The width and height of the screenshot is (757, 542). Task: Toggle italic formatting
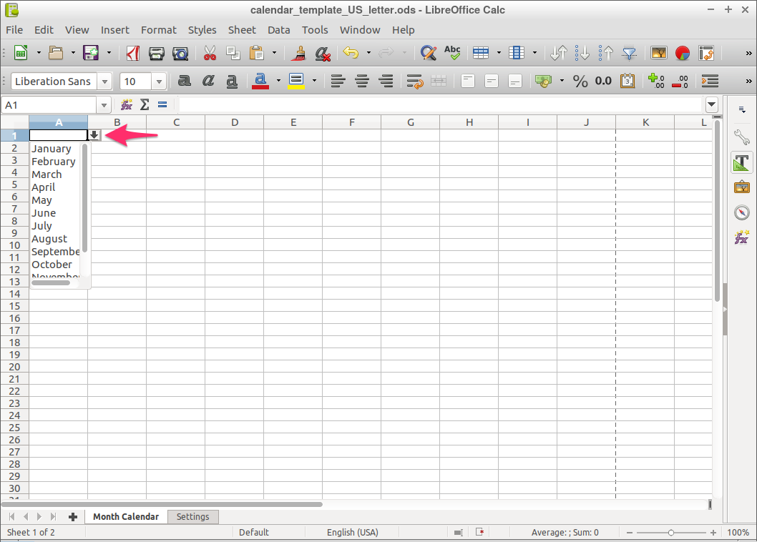208,81
